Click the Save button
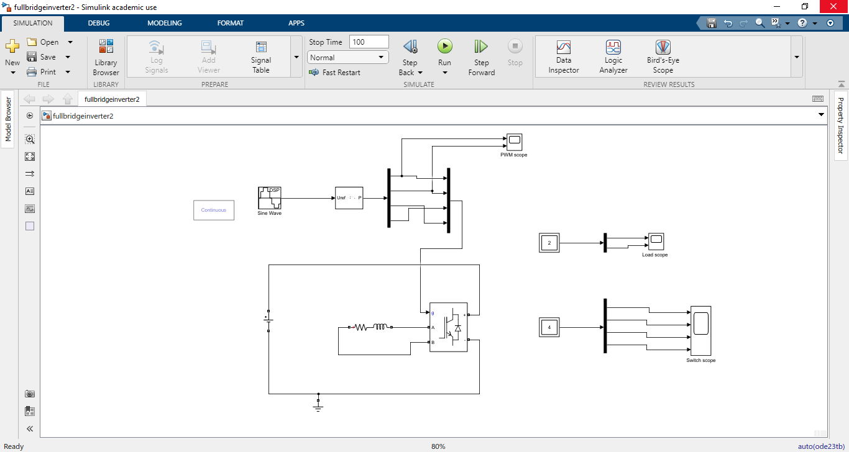Screen dimensions: 849x452 pyautogui.click(x=42, y=57)
